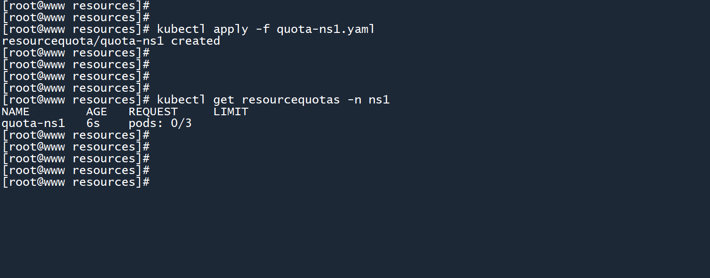Click the "-f" flag in the apply command
The image size is (710, 278).
pos(263,29)
